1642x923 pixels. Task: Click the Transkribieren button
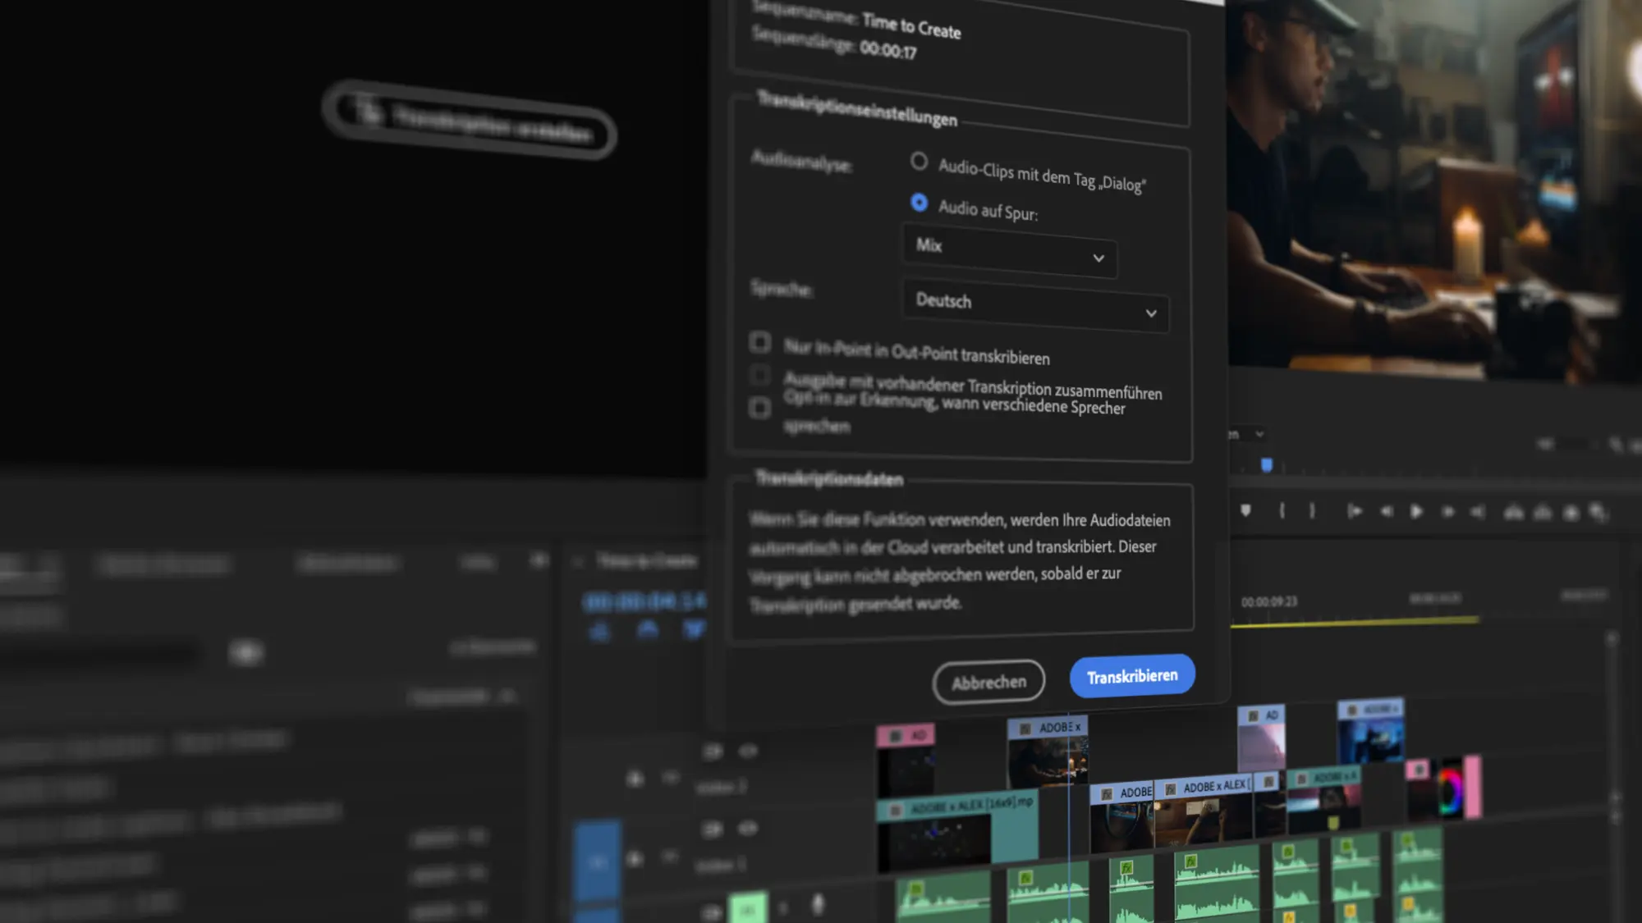coord(1132,676)
